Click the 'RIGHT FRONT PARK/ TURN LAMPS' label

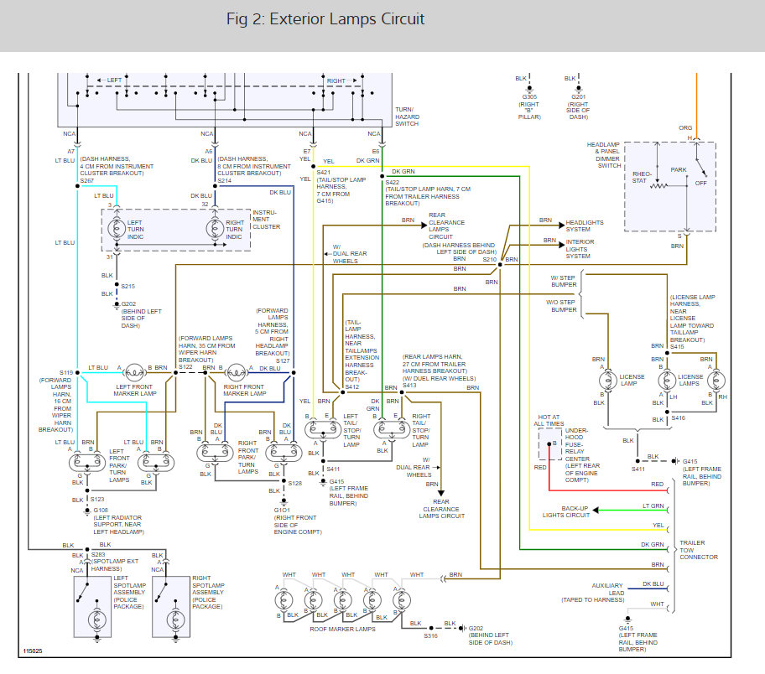[x=247, y=457]
